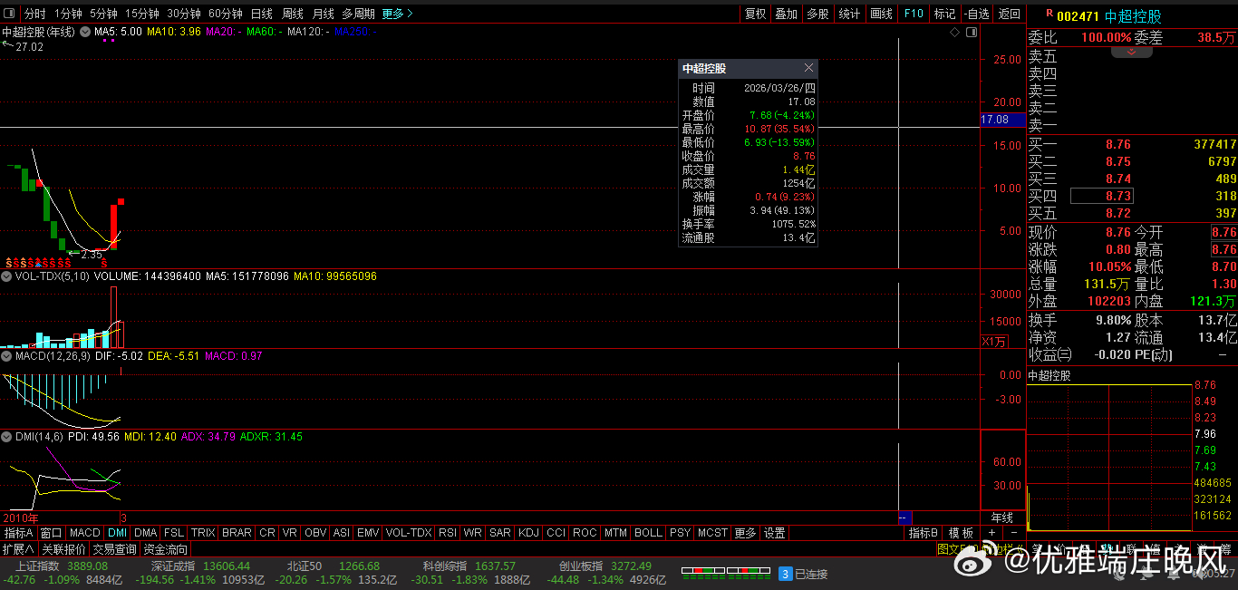Image resolution: width=1238 pixels, height=590 pixels.
Task: Select the 窗口 tab
Action: coord(51,533)
